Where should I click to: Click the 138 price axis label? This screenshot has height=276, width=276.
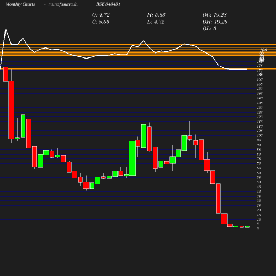(259, 103)
